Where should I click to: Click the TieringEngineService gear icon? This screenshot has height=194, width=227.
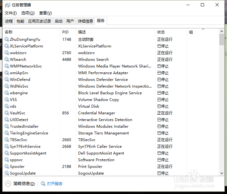[6, 133]
